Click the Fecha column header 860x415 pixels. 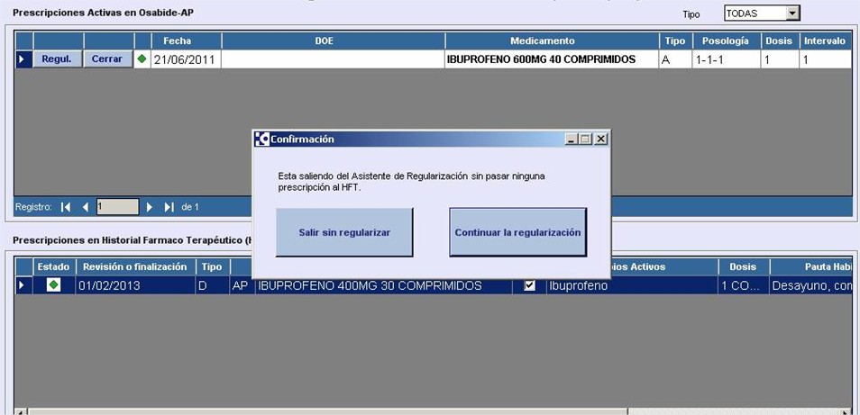point(177,41)
